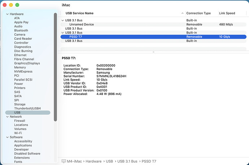Select Parallel SCSI in sidebar

point(23,80)
